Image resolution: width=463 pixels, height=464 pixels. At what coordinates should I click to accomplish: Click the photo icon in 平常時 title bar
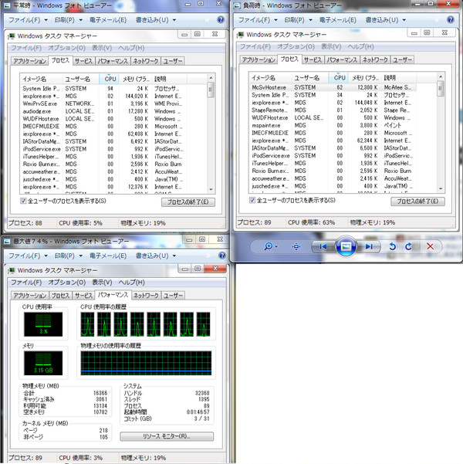[x=8, y=5]
